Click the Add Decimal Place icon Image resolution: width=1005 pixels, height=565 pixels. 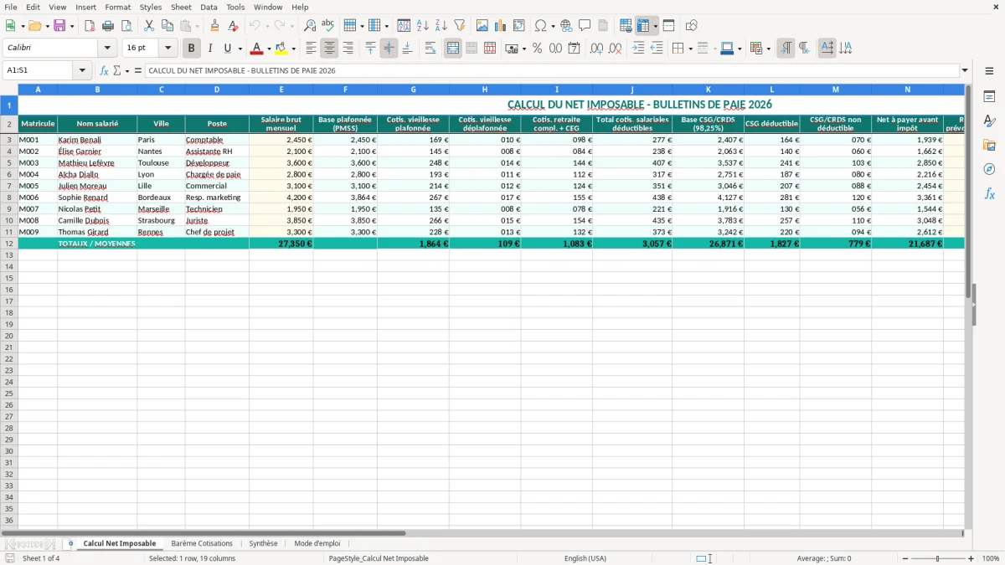pyautogui.click(x=596, y=49)
